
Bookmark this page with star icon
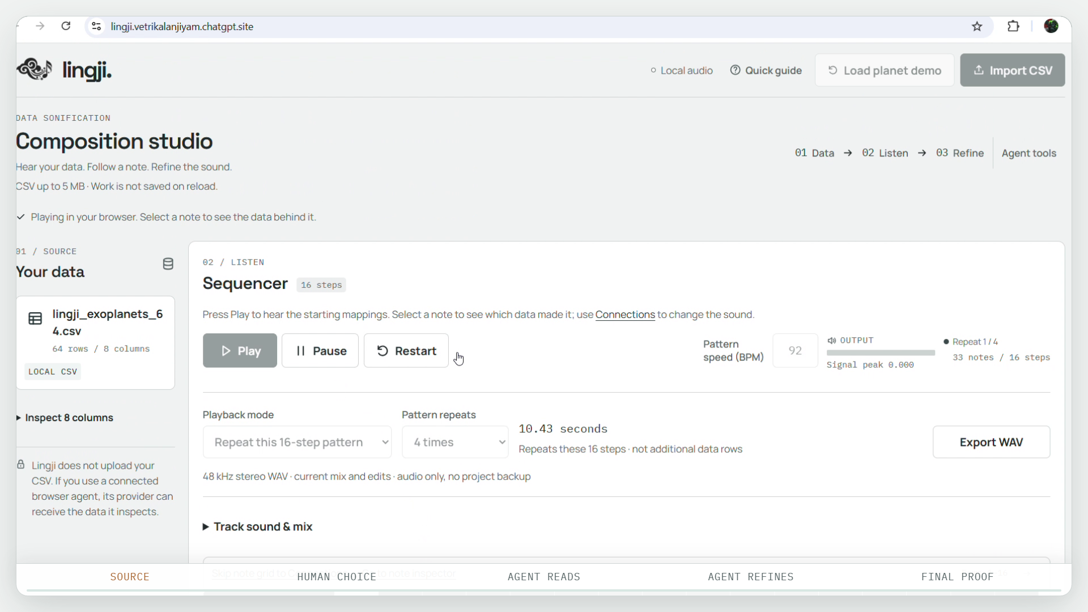[x=977, y=27]
